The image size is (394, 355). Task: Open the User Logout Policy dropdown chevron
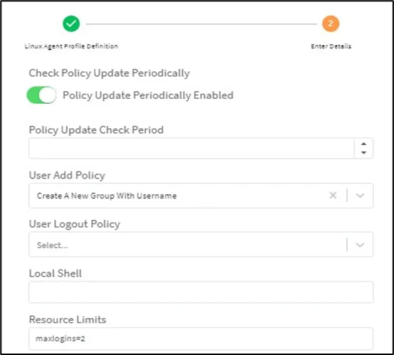click(x=360, y=245)
